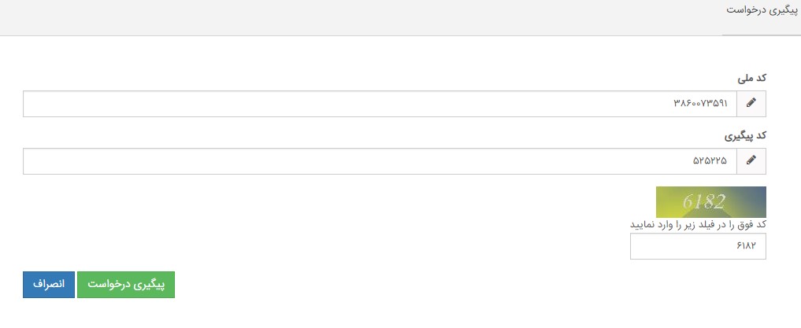Click the tracking code value ۵۲۵۲۲۵
The height and width of the screenshot is (328, 801).
pos(710,161)
